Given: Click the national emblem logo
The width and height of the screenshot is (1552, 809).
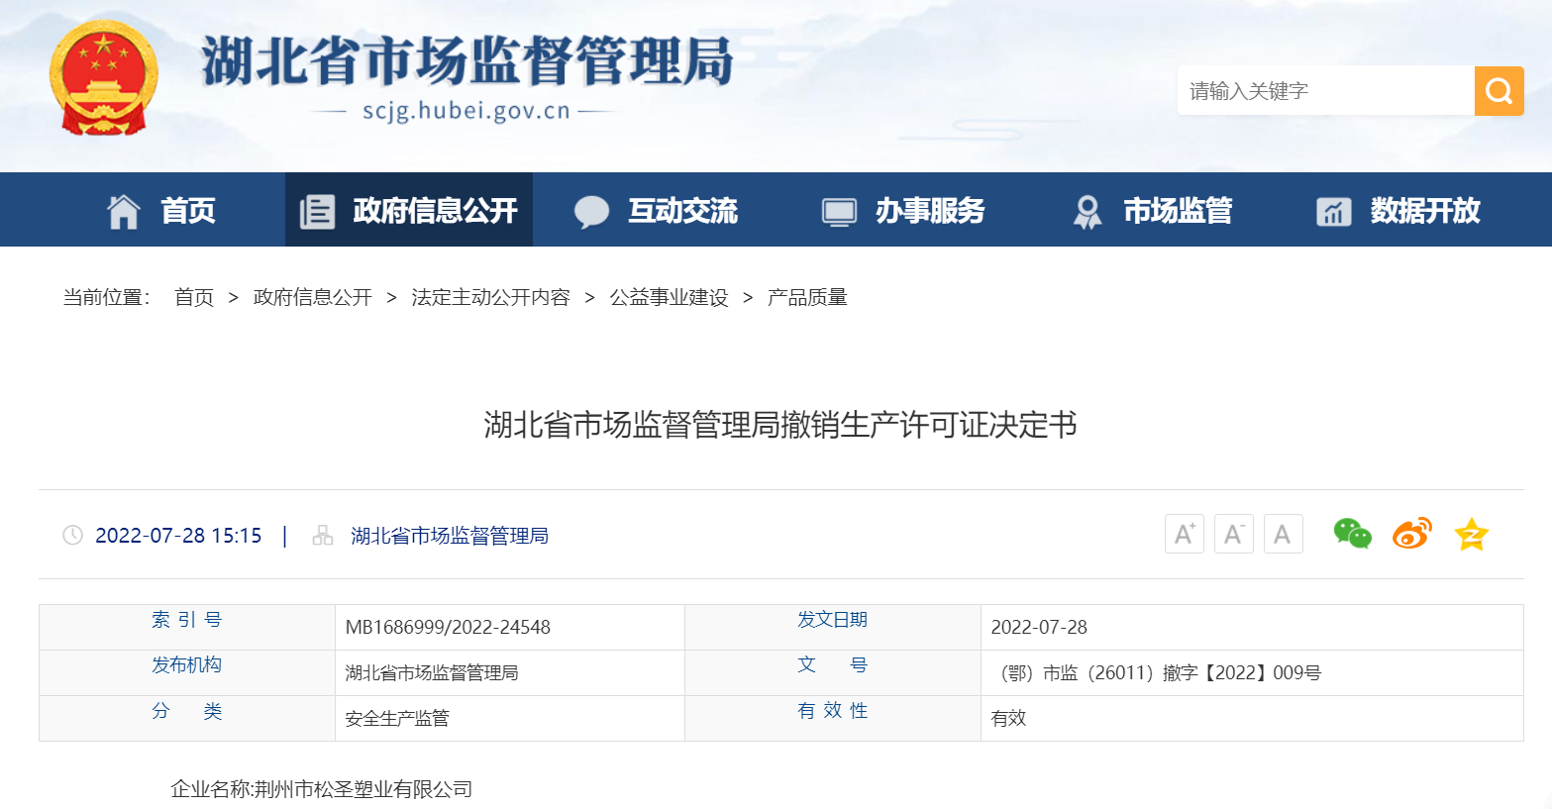Looking at the screenshot, I should (x=104, y=78).
